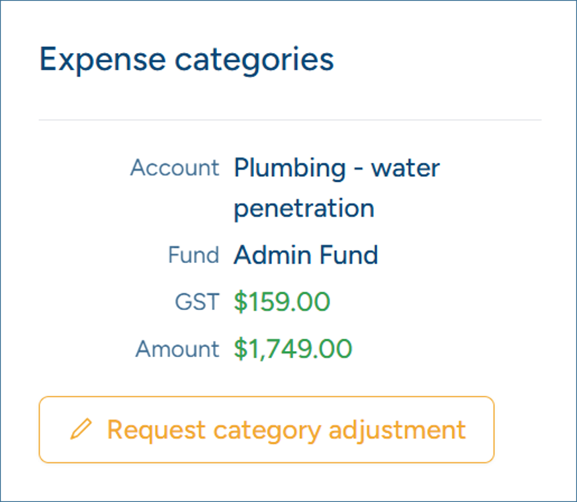Click the pencil edit icon
577x502 pixels.
[x=81, y=428]
